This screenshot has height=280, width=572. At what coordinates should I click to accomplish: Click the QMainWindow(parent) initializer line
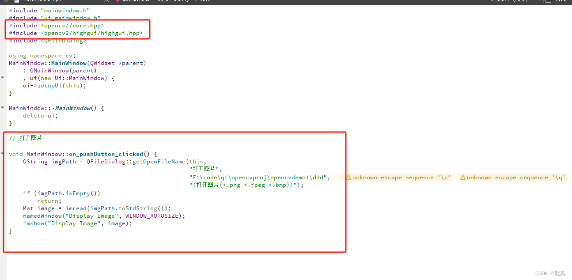click(60, 71)
